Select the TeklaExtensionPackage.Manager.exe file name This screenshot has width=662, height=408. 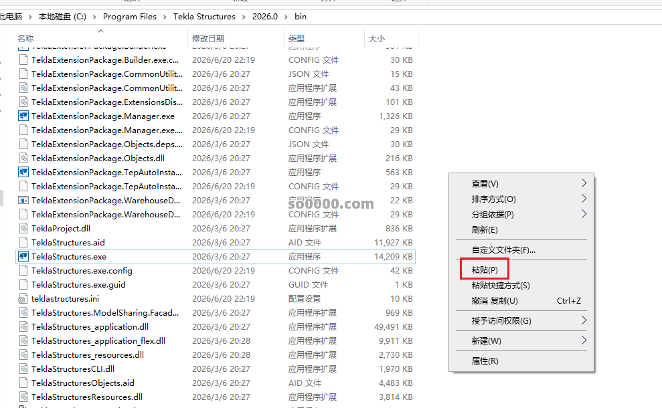coord(103,116)
